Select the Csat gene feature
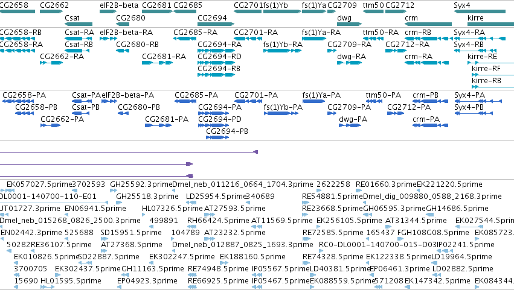Image resolution: width=514 pixels, height=290 pixels. (x=79, y=24)
